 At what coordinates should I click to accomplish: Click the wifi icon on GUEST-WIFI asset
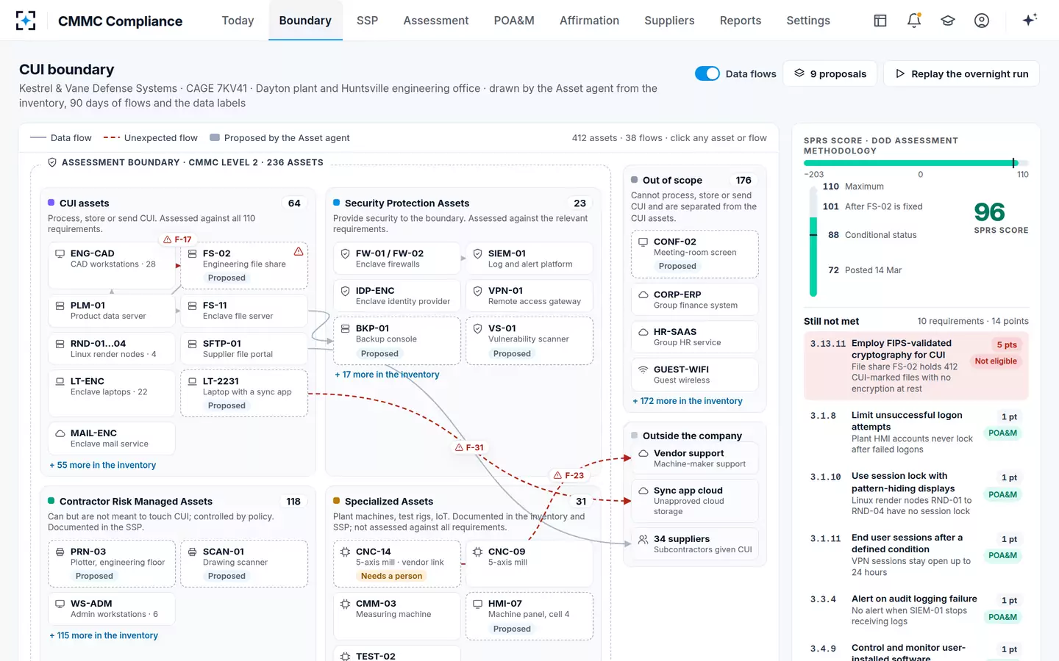point(643,369)
